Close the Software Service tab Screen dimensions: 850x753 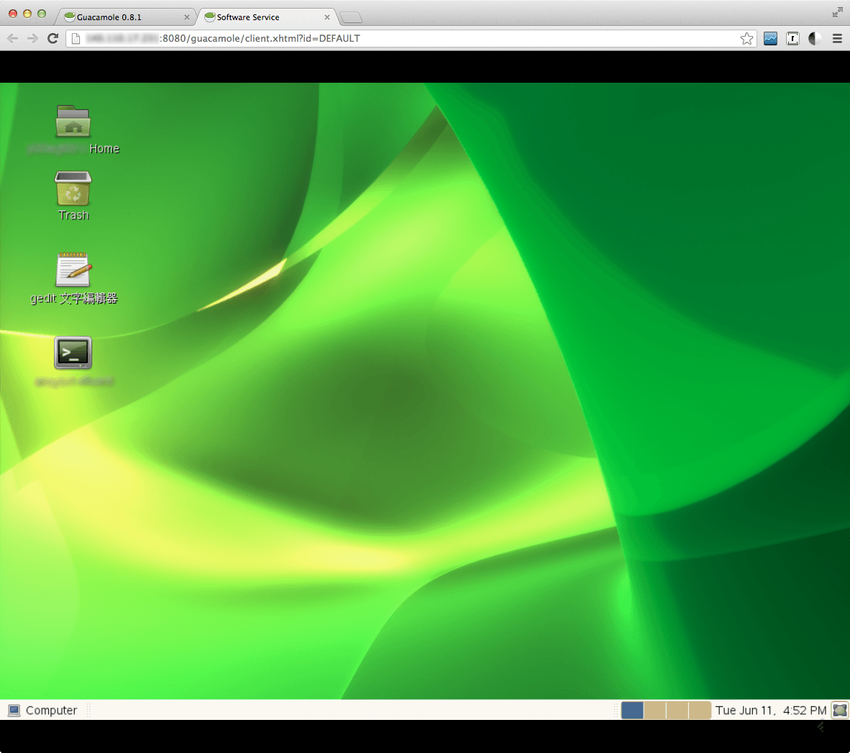pos(327,17)
